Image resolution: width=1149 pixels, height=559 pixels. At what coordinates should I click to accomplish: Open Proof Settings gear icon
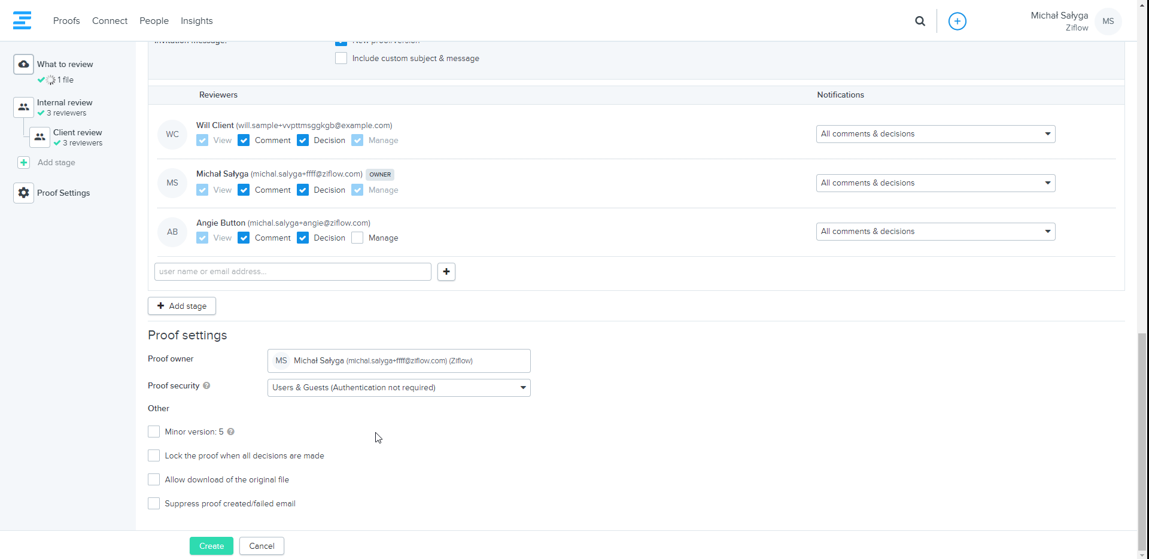(23, 193)
